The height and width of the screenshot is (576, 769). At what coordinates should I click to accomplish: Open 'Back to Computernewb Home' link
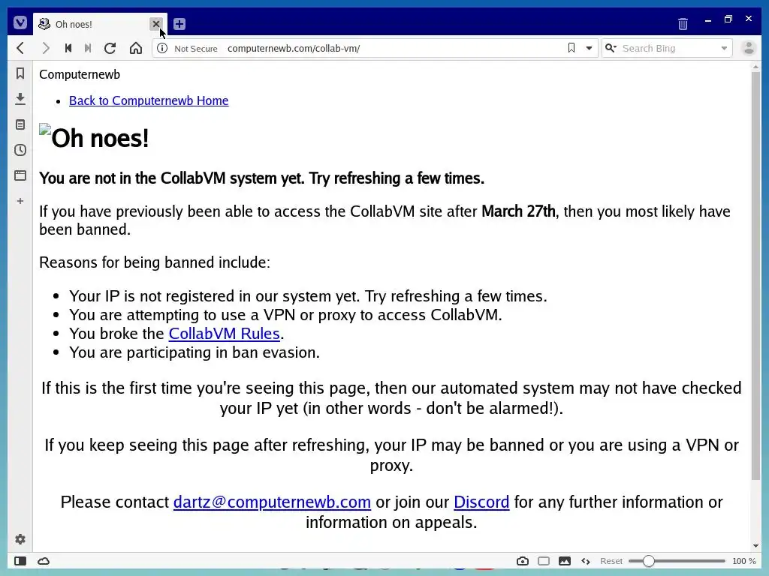149,100
